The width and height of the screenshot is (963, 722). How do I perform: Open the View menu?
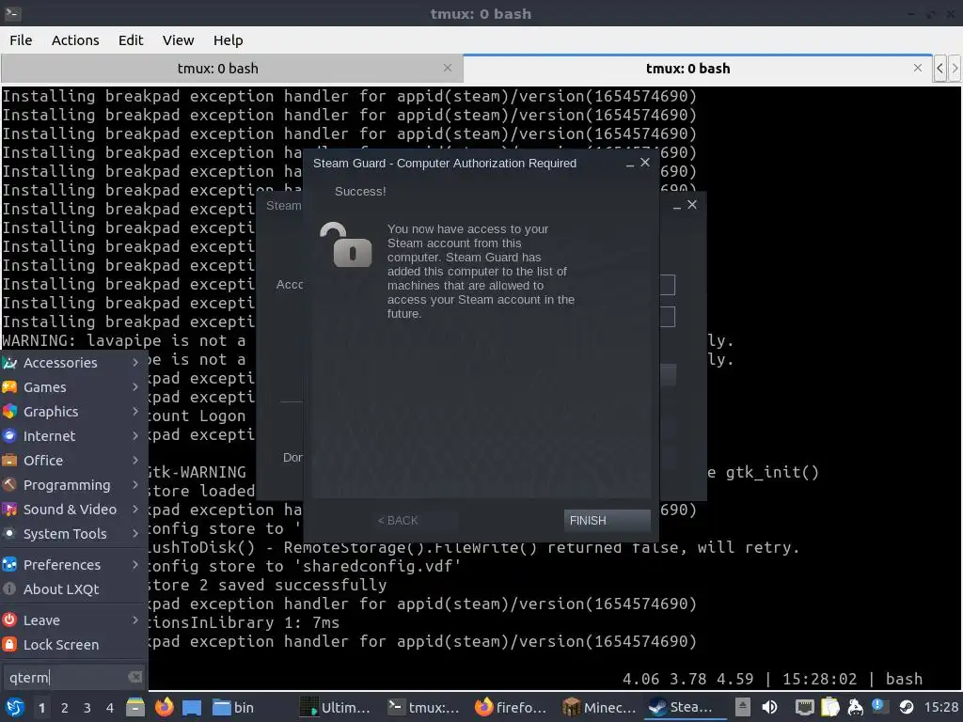(x=178, y=39)
